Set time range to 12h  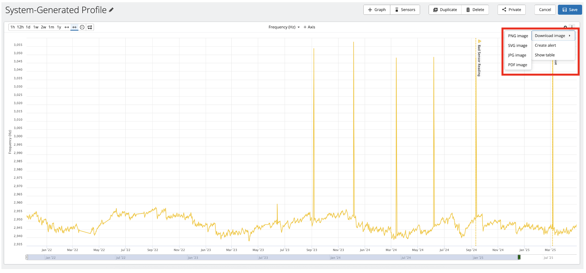[x=20, y=27]
